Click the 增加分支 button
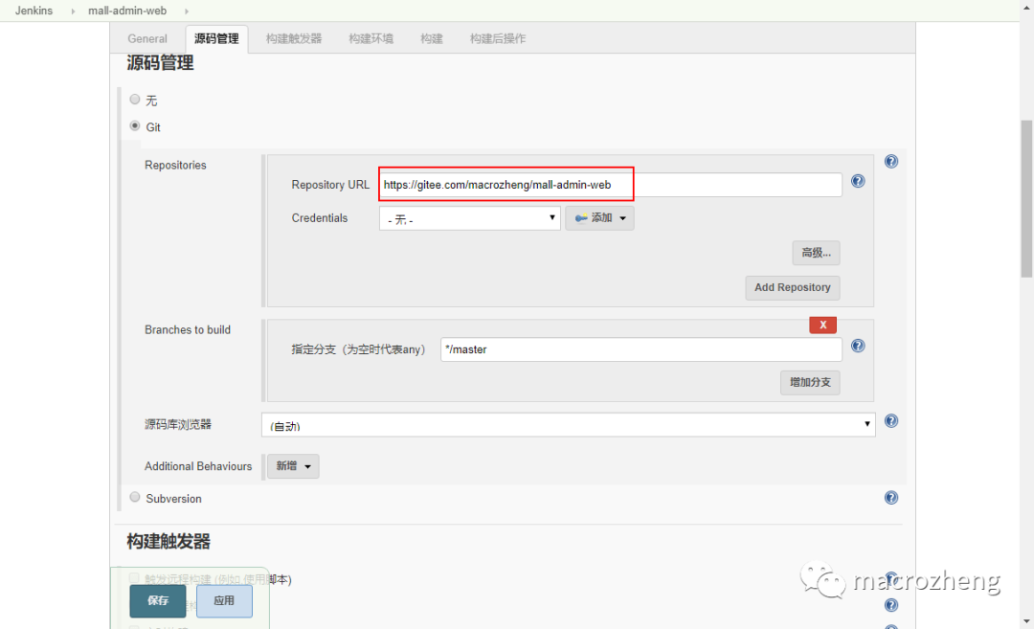The width and height of the screenshot is (1034, 629). tap(810, 382)
